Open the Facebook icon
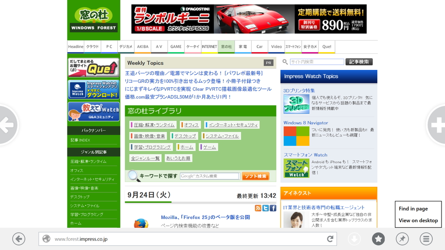Viewport: 445px width, 250px height. click(273, 208)
